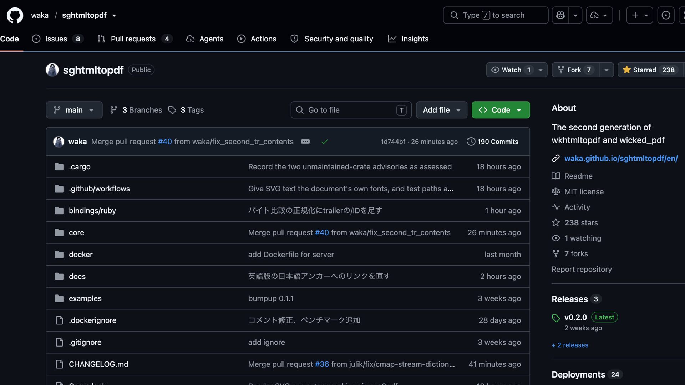Open the v0.2.0 release tag
685x385 pixels.
pos(575,317)
